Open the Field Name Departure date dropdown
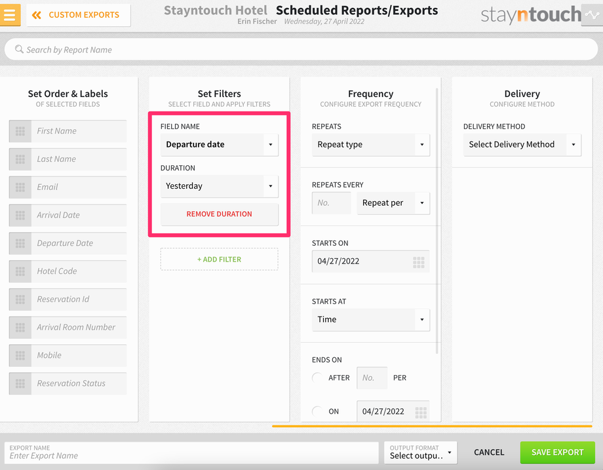Viewport: 603px width, 470px height. (x=219, y=145)
